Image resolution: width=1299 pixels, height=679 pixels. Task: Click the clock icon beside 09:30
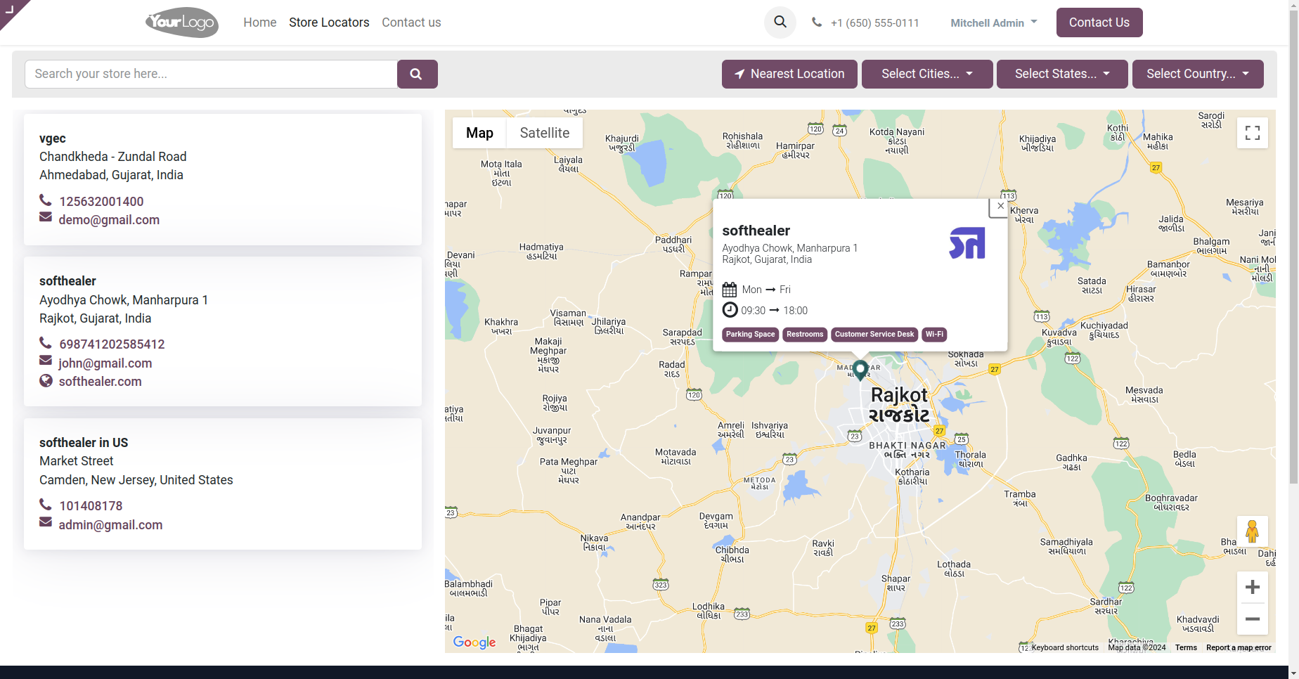tap(730, 310)
